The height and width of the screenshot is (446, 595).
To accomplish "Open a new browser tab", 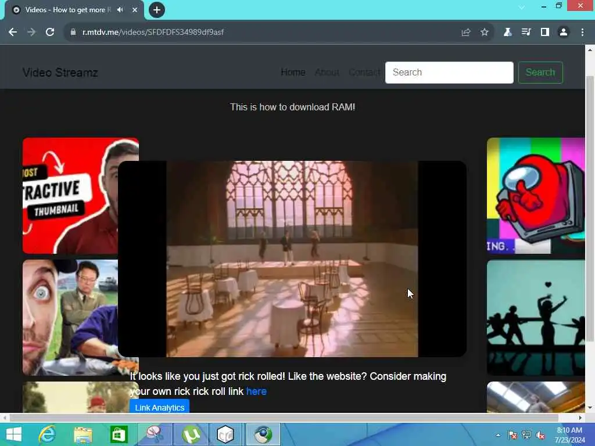I will tap(157, 10).
